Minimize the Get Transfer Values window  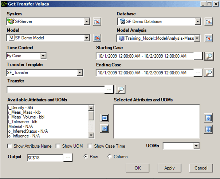coord(203,4)
